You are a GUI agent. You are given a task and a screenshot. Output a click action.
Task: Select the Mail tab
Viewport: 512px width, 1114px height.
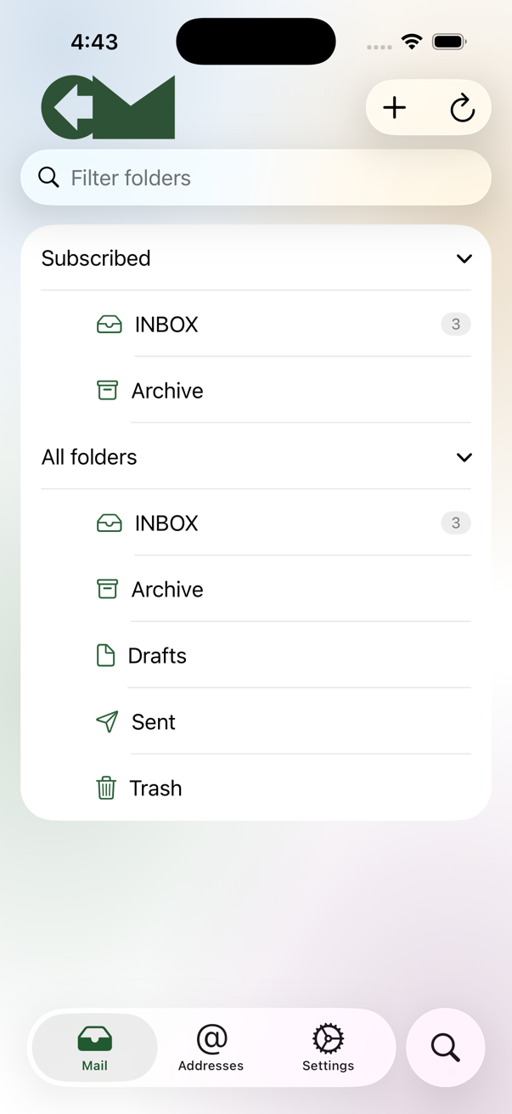(x=94, y=1048)
